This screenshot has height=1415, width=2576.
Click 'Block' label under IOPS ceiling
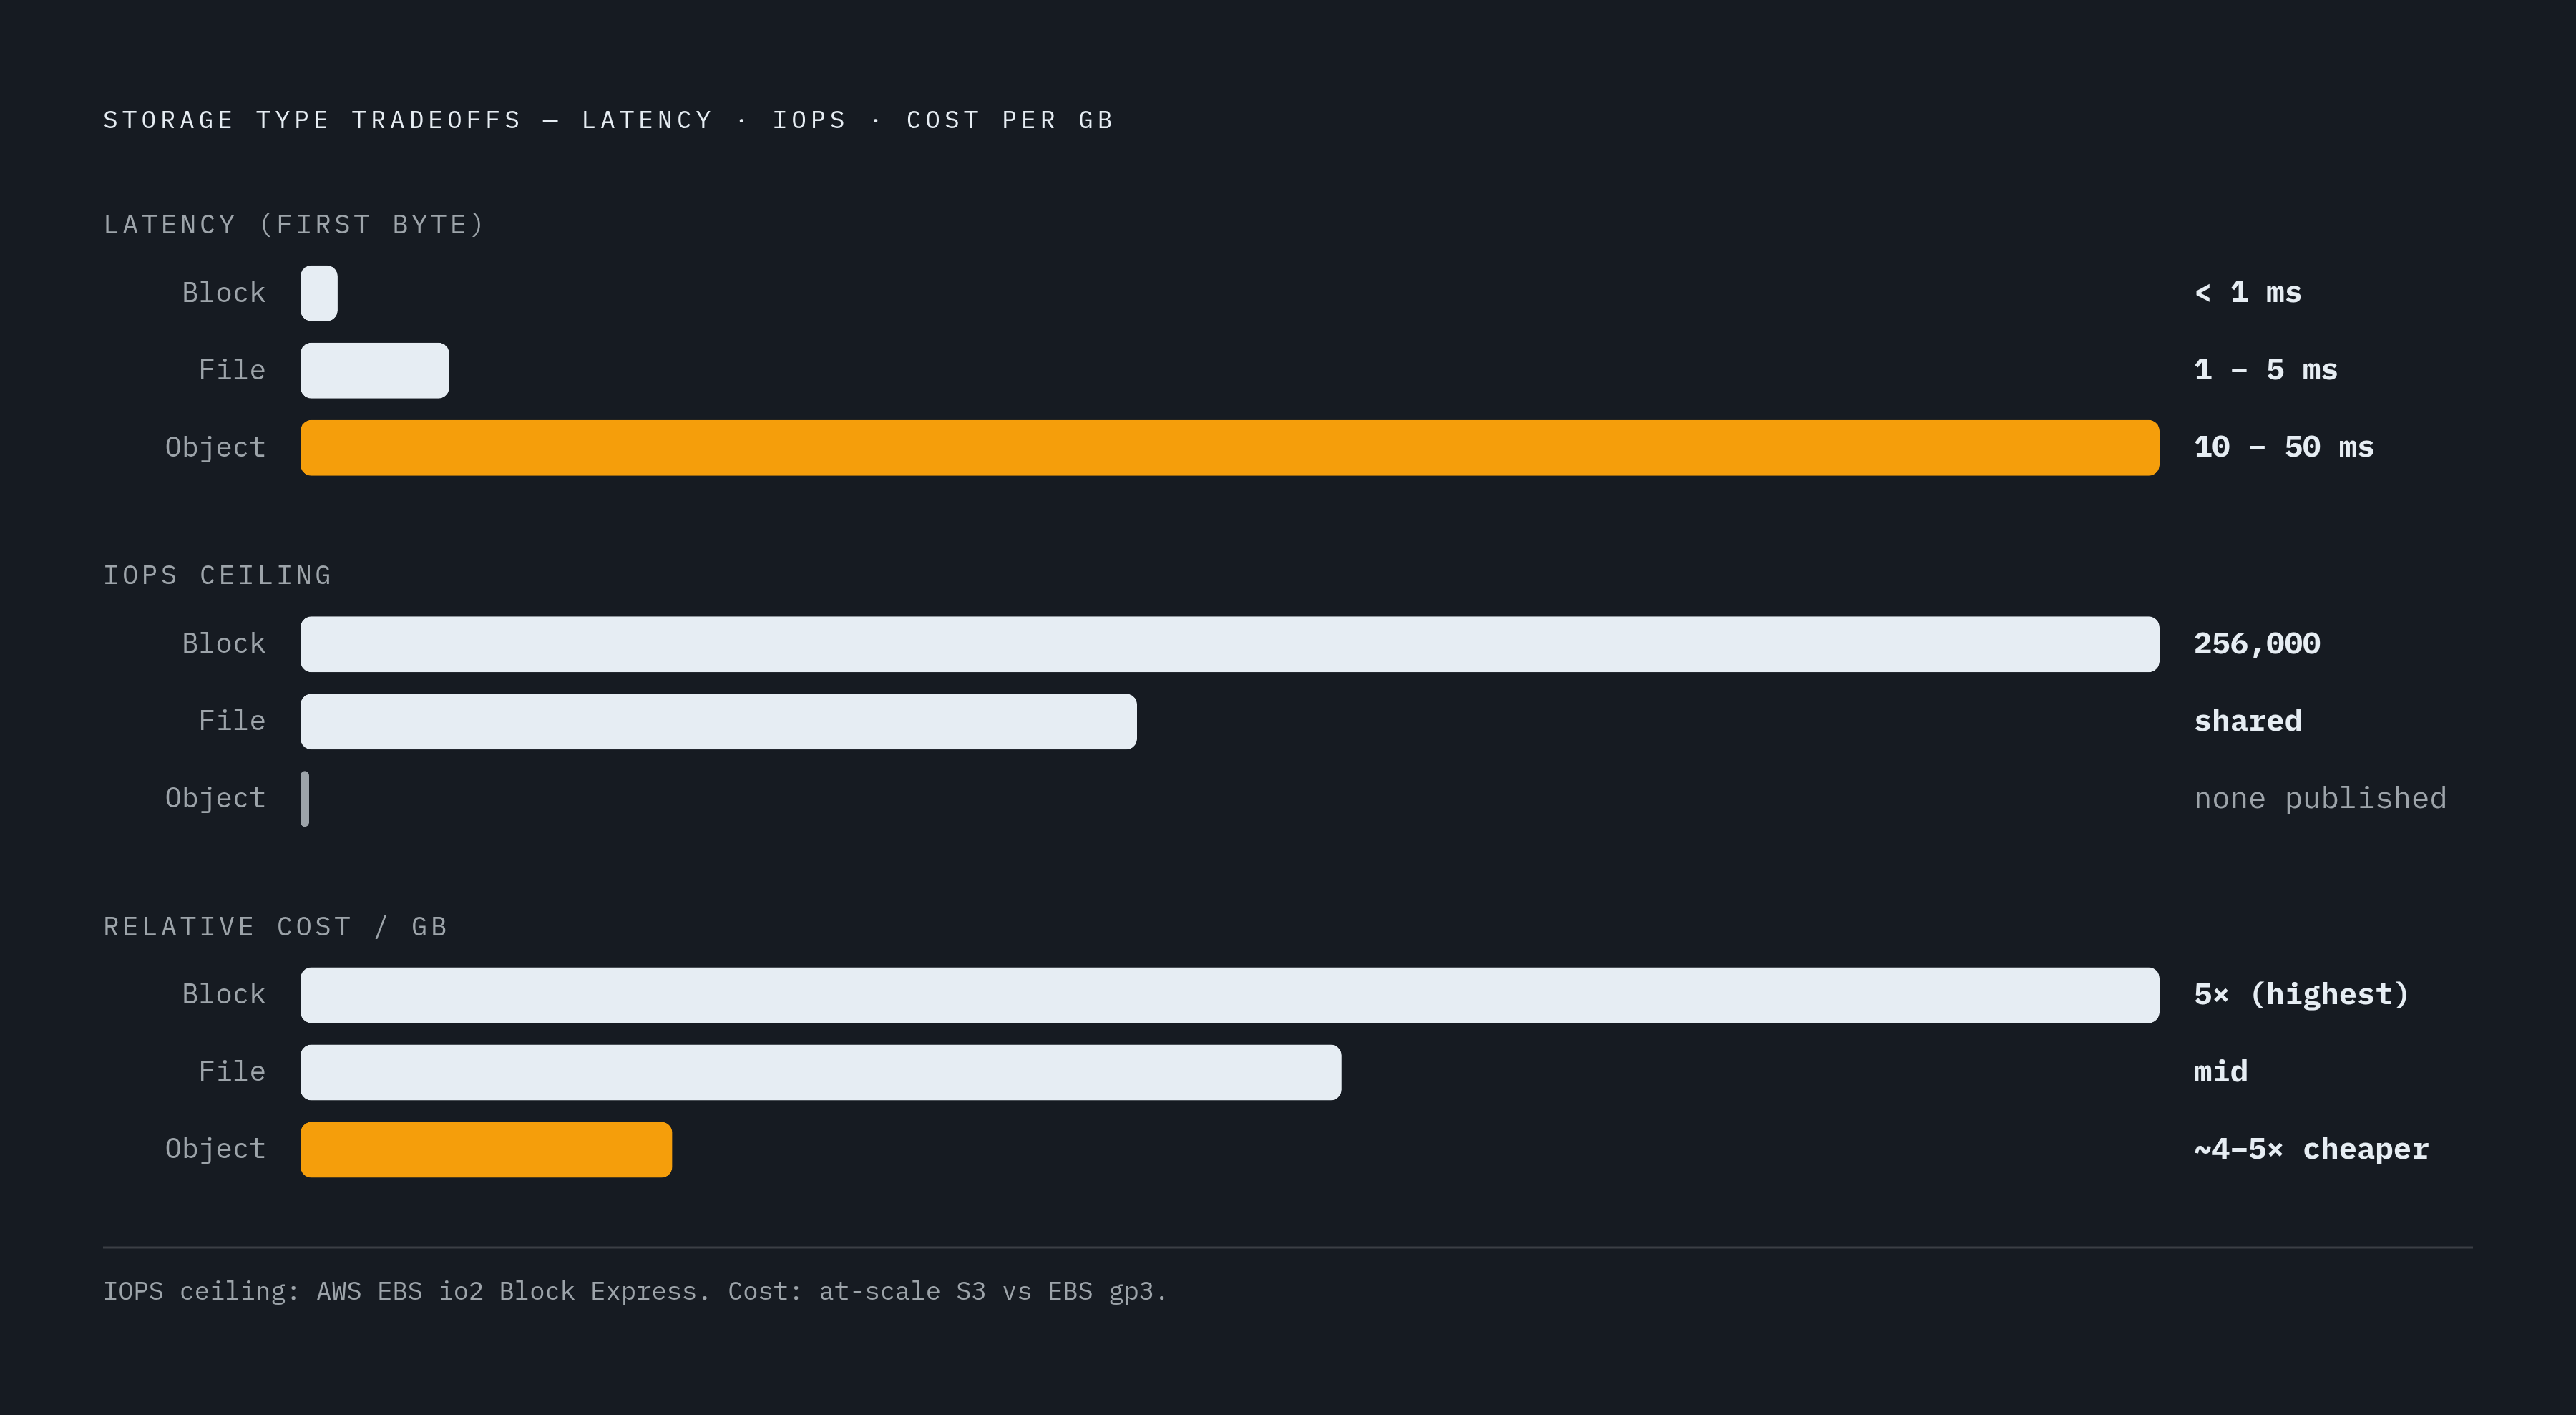(224, 644)
